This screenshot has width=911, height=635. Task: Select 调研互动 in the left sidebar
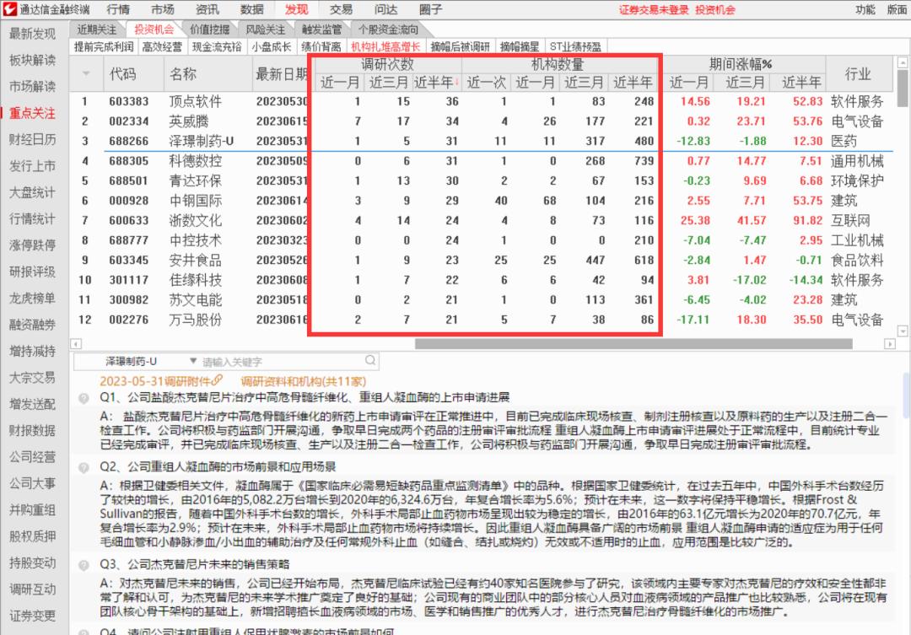pos(31,590)
